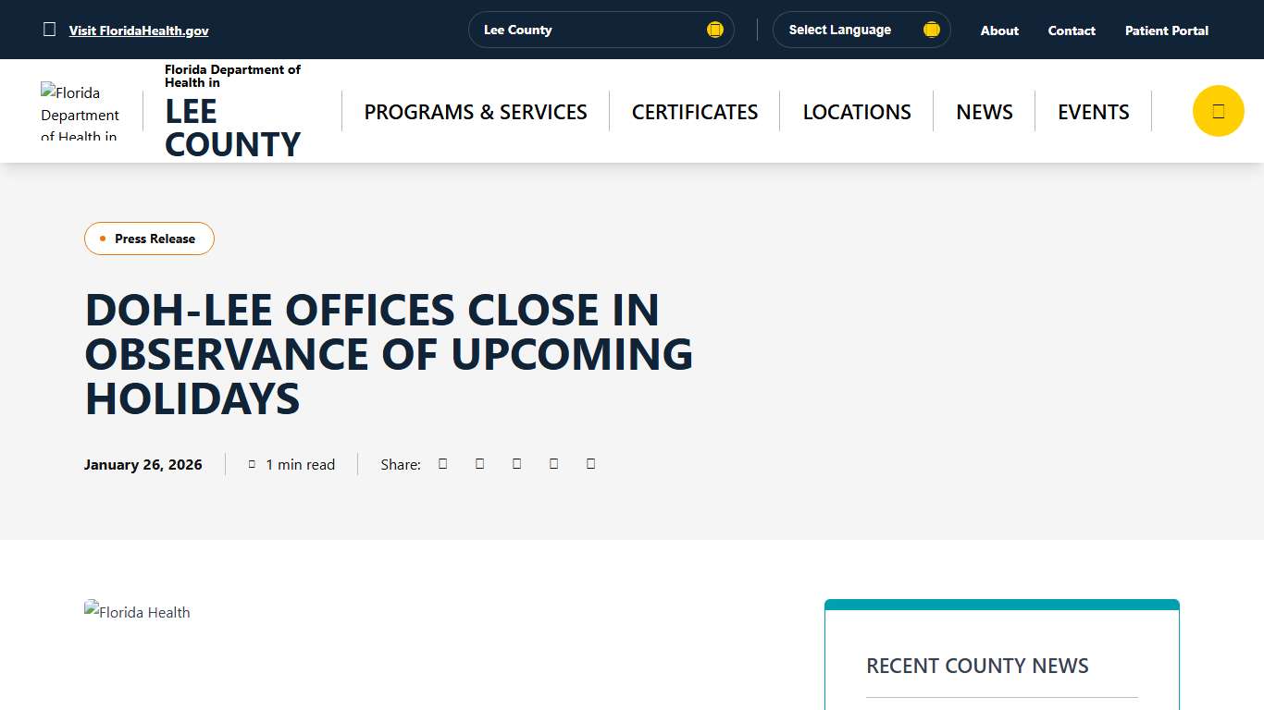1264x710 pixels.
Task: Follow the Visit FloridaHealth.gov link
Action: 138,30
